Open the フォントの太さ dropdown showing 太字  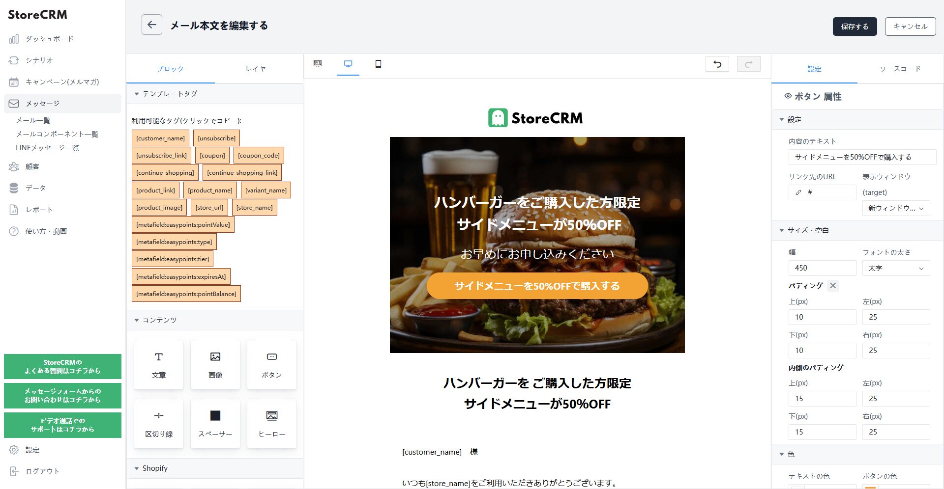point(896,268)
